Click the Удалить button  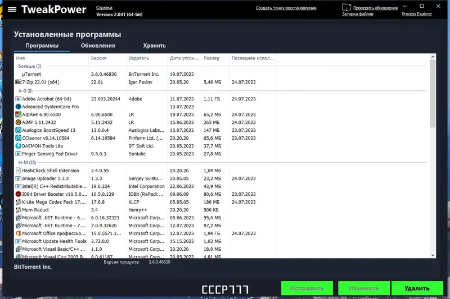pos(417,288)
